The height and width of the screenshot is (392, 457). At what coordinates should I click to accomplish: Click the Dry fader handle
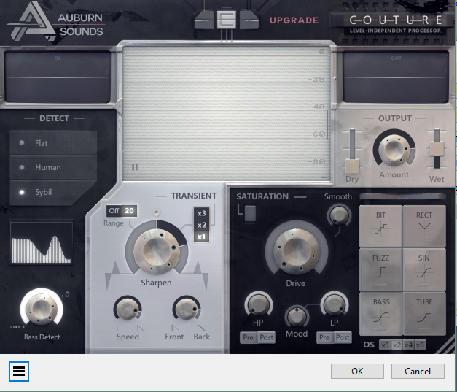[x=352, y=166]
